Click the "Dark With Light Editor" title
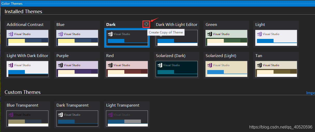Viewport: 315px width, 132px height. coord(177,25)
